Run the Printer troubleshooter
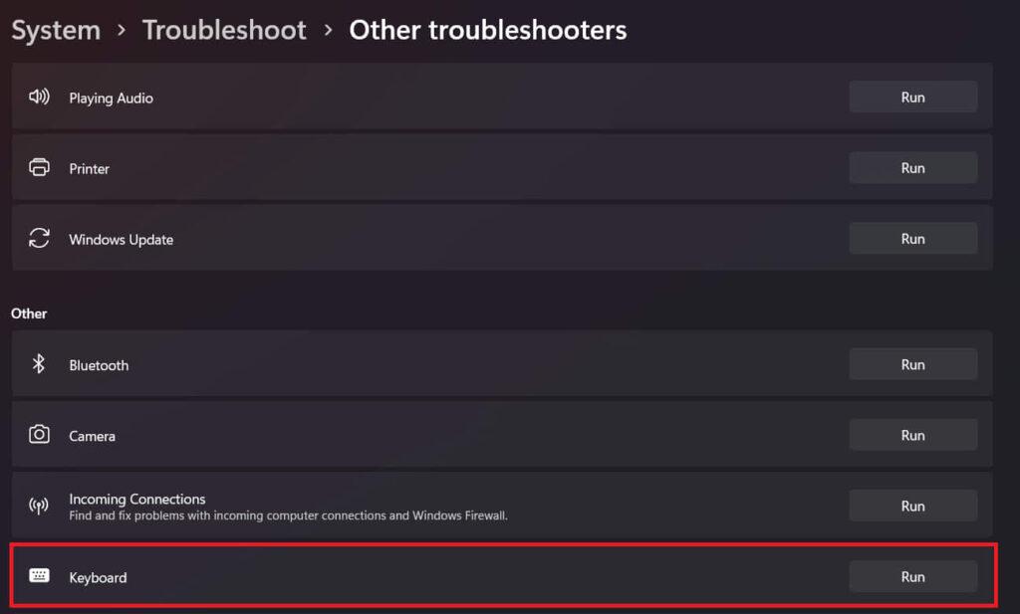The height and width of the screenshot is (614, 1020). (x=912, y=167)
